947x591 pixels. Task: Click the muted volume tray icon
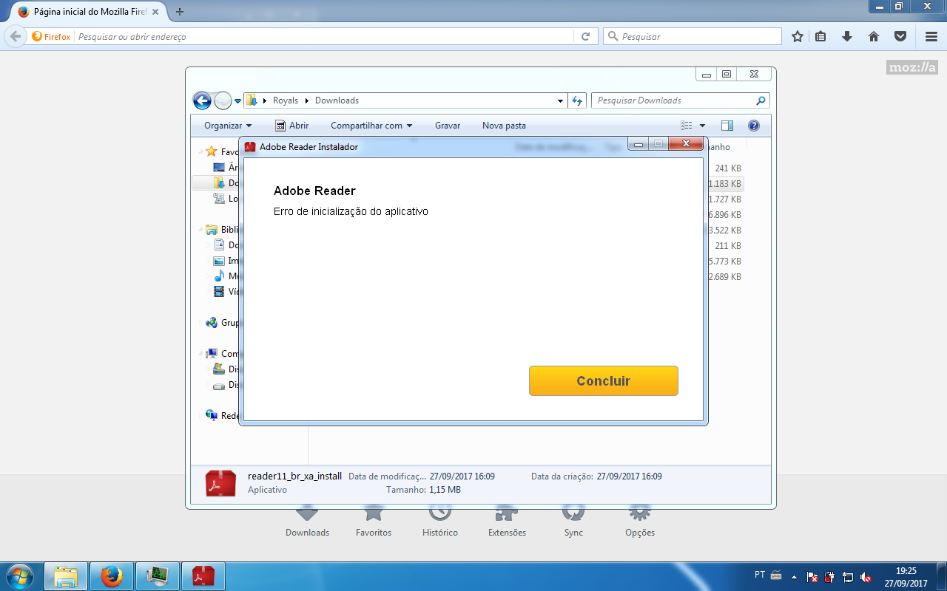(x=866, y=576)
